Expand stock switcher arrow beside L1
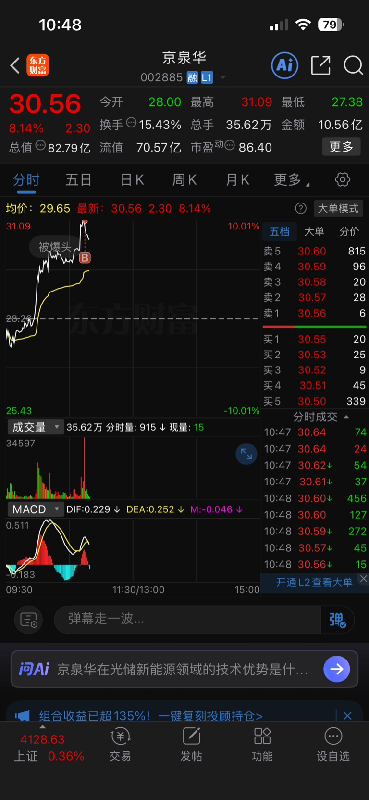 [x=223, y=77]
